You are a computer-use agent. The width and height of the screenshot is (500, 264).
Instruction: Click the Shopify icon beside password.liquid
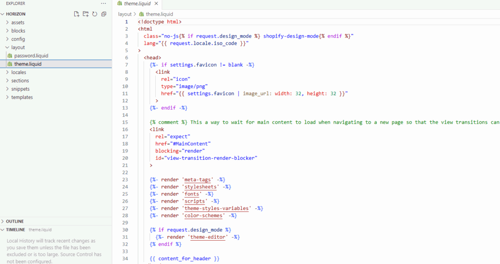coord(10,56)
